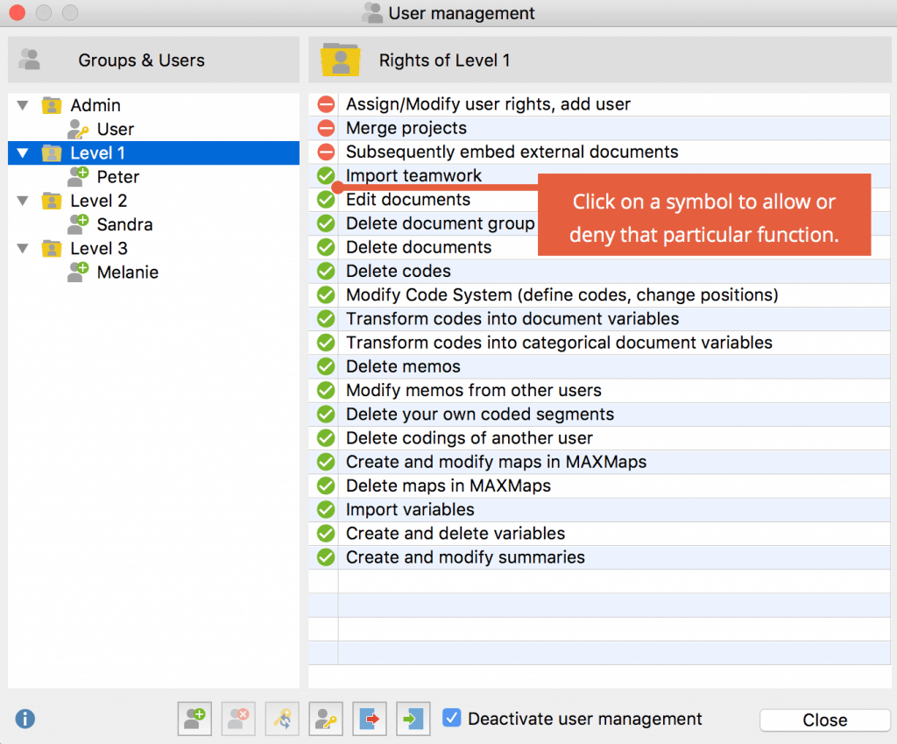Allow Merge projects by clicking its red symbol
This screenshot has height=744, width=897.
tap(324, 128)
